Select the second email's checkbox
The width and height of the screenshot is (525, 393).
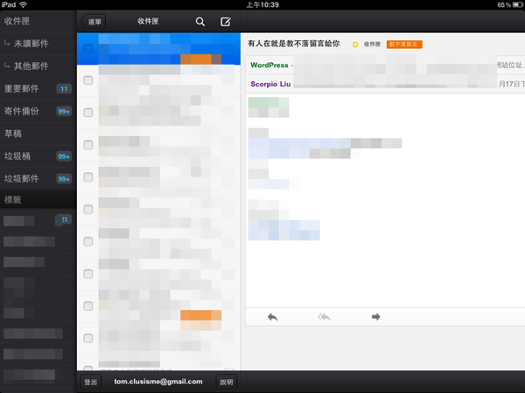(x=87, y=80)
